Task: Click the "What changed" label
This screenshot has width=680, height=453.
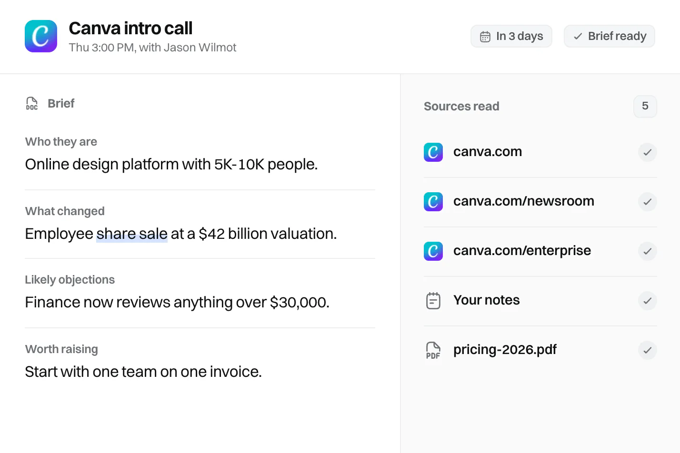Action: 65,211
